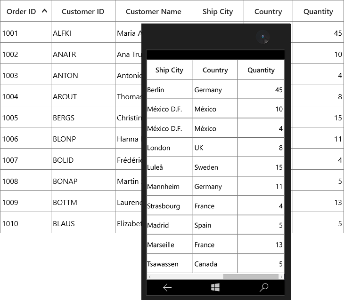Sort by Customer ID column header
The width and height of the screenshot is (344, 300).
(x=83, y=11)
